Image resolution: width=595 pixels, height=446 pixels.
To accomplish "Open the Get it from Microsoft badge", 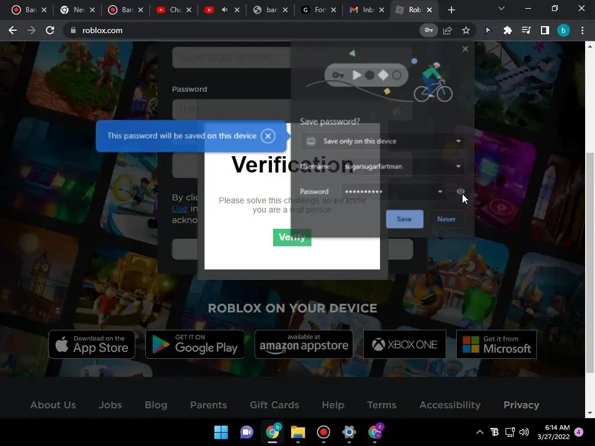I will pos(496,344).
